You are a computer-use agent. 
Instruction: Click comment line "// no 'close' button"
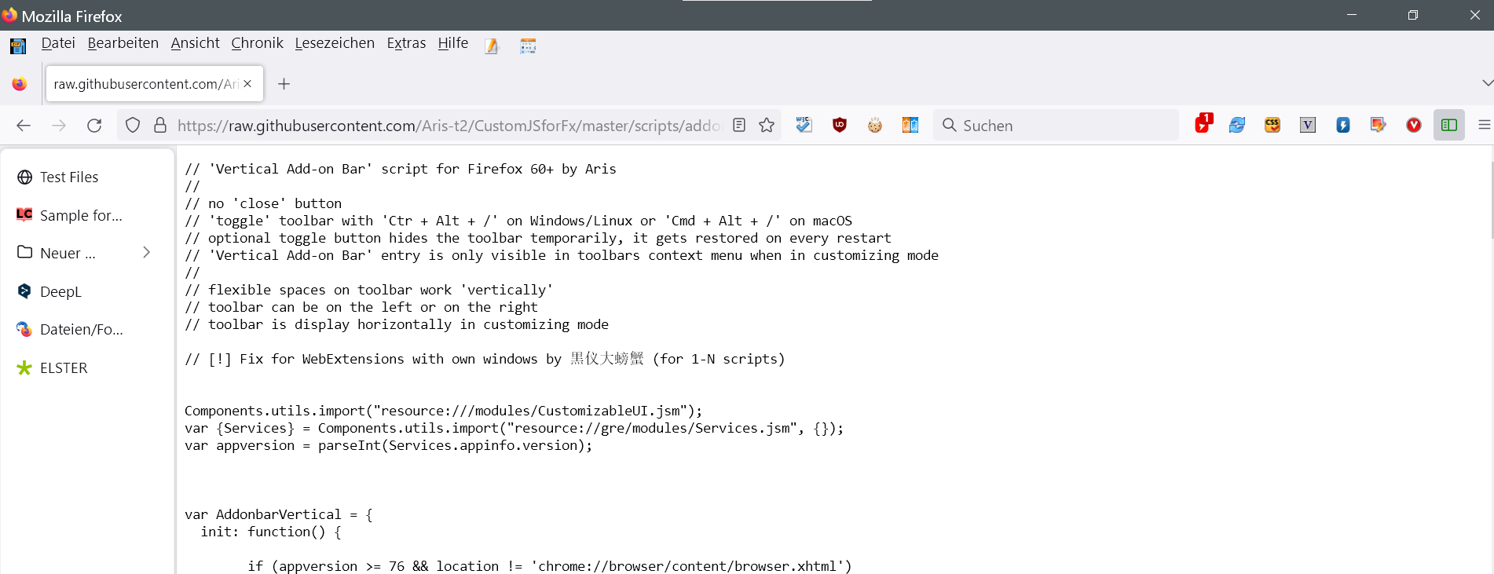(263, 203)
